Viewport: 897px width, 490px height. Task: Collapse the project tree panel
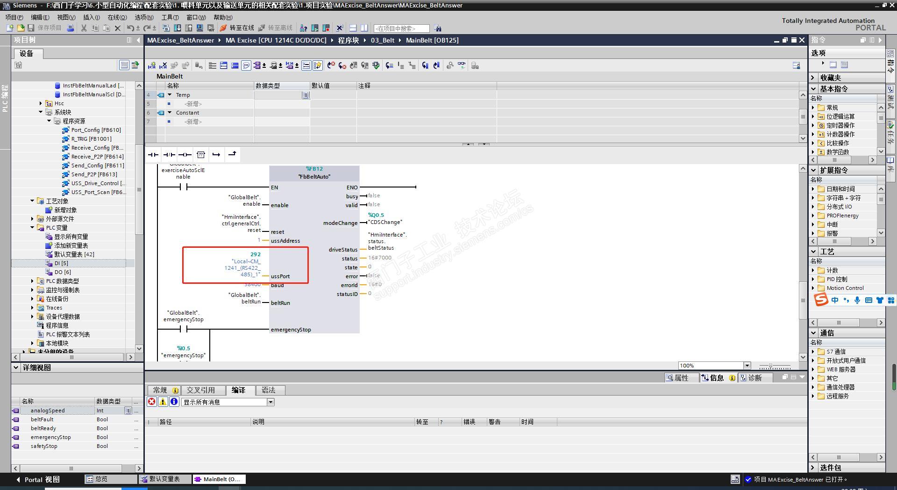pyautogui.click(x=138, y=40)
